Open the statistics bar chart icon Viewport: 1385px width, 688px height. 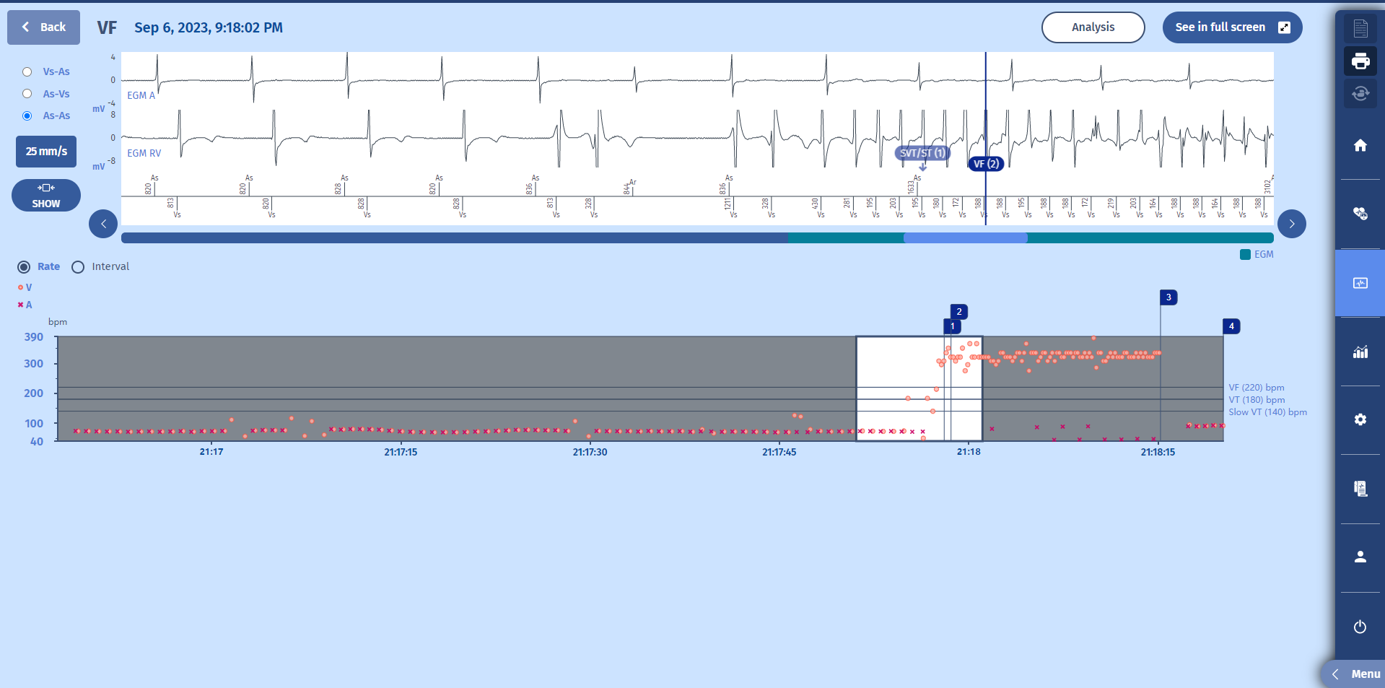[1360, 352]
